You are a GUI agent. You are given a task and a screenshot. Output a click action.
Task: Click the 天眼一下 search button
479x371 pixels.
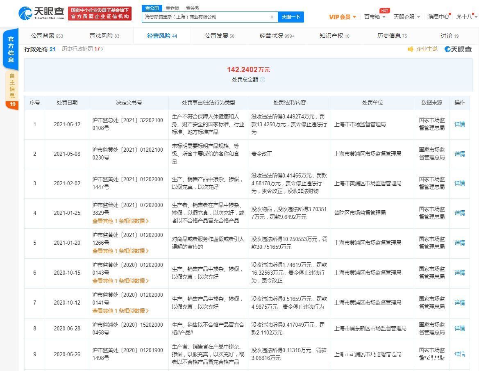tap(291, 17)
